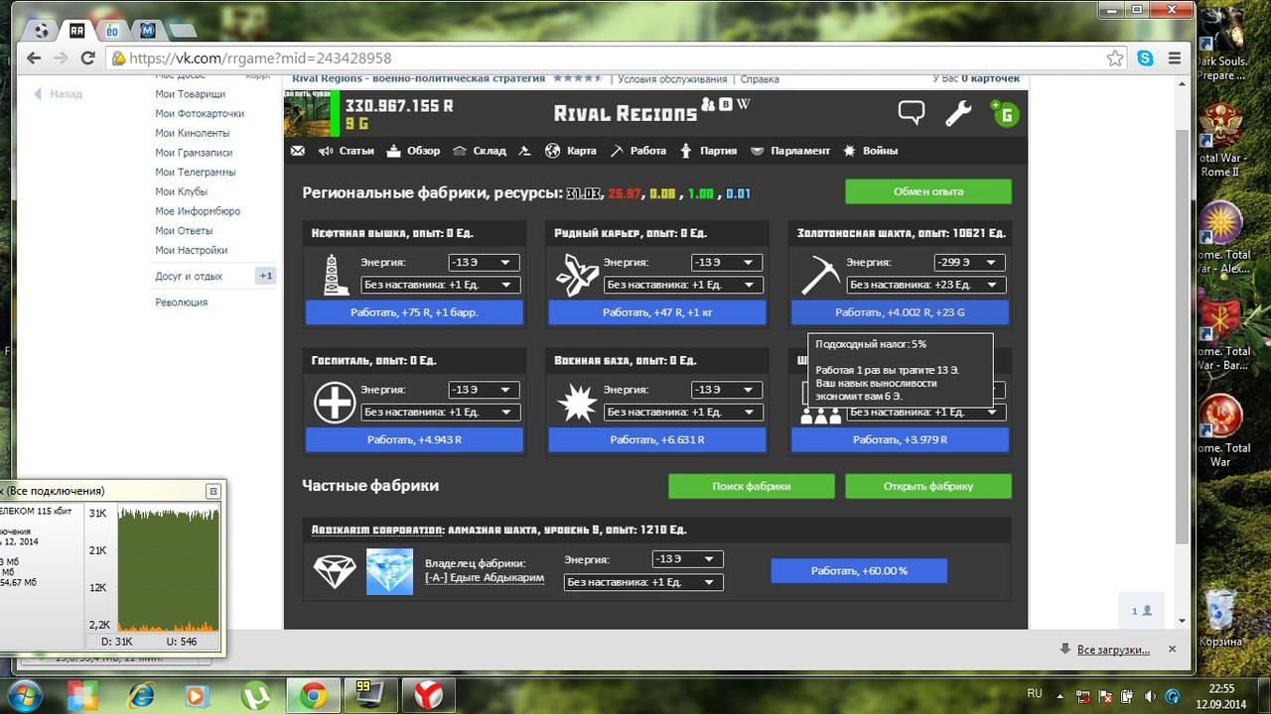Click the gold mine pickaxe icon

[x=821, y=275]
